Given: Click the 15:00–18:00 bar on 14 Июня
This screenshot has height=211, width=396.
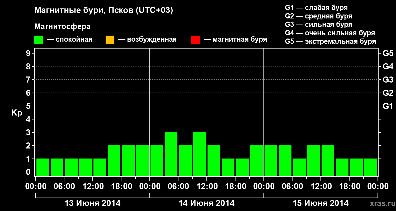Looking at the screenshot, I should (x=228, y=167).
